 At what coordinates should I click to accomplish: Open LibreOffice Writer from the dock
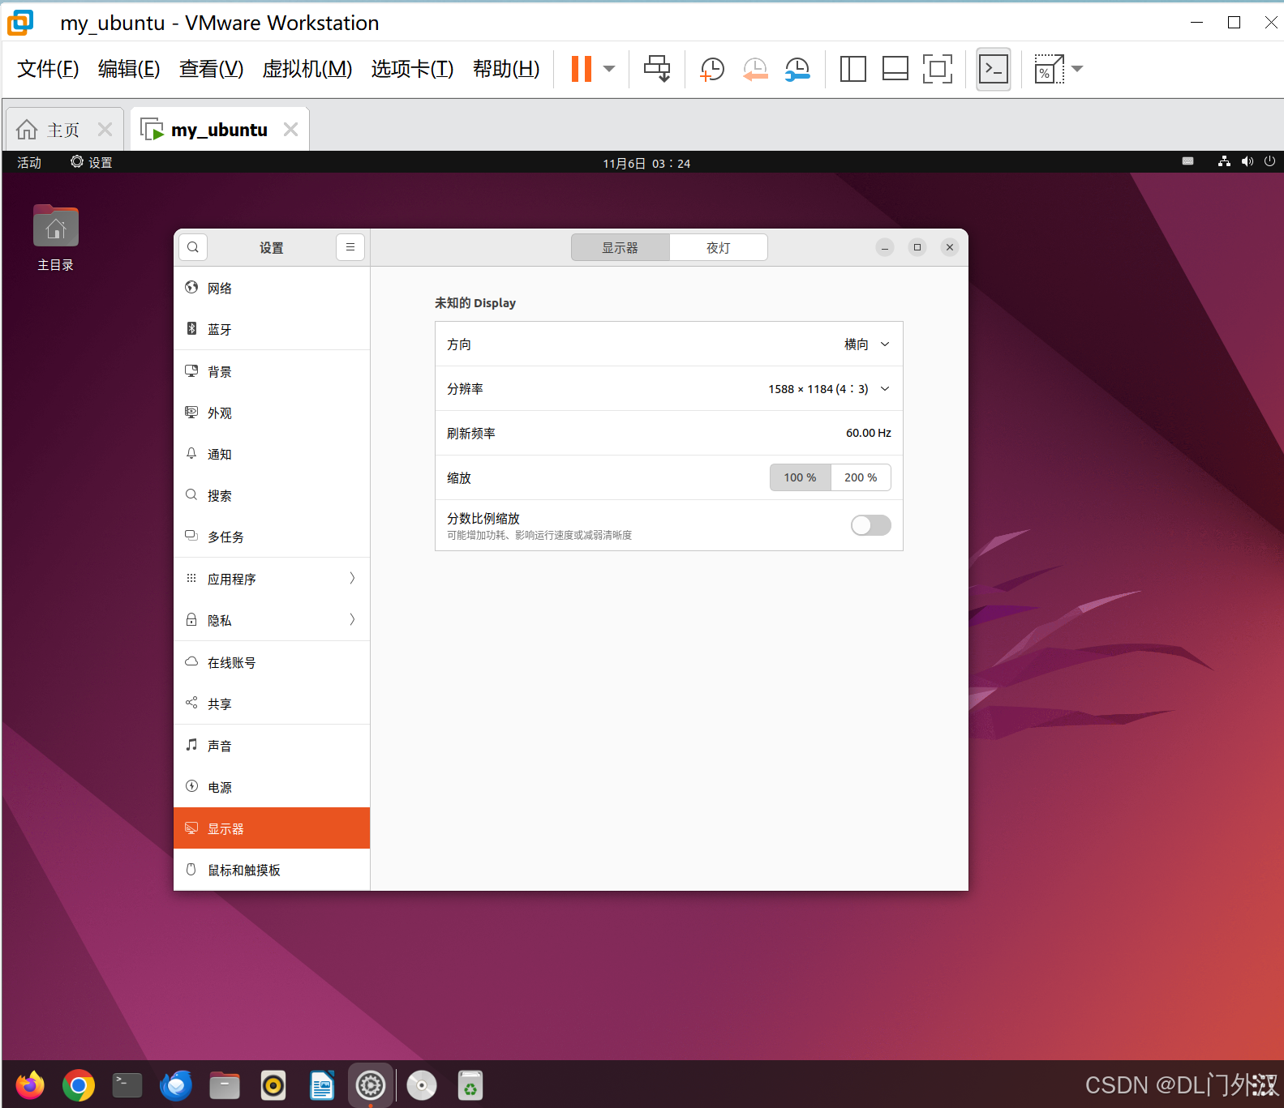pos(322,1085)
